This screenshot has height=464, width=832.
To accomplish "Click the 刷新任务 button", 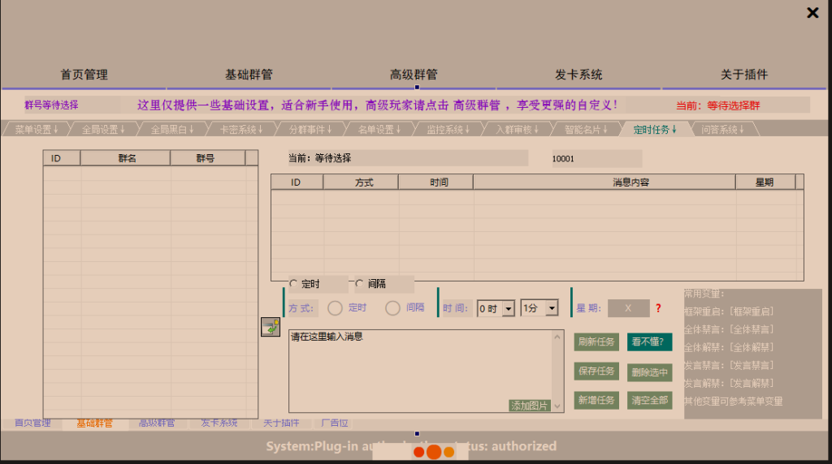I will 596,342.
